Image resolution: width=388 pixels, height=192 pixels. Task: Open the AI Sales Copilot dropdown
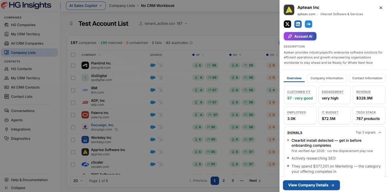85,6
